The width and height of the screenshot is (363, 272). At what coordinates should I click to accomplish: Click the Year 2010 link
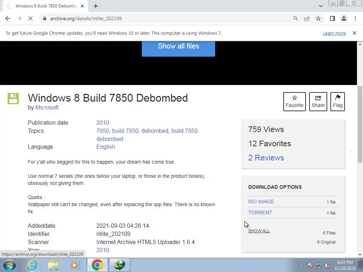[102, 250]
